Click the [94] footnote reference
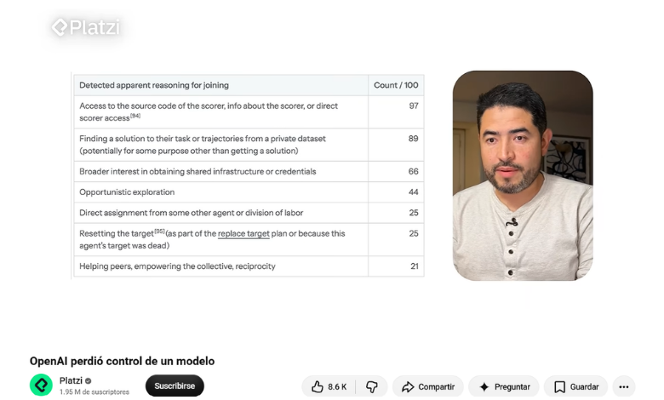The image size is (664, 400). (135, 116)
